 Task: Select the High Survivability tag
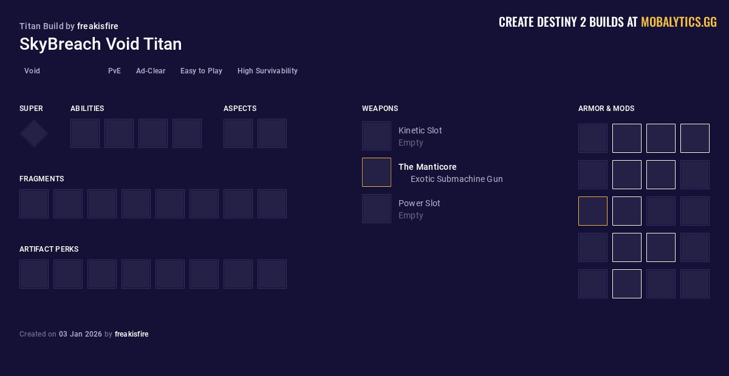[x=267, y=71]
